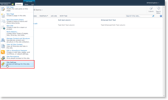Open Tags & Notes
Screen dimensions: 168x100
(x=158, y=10)
